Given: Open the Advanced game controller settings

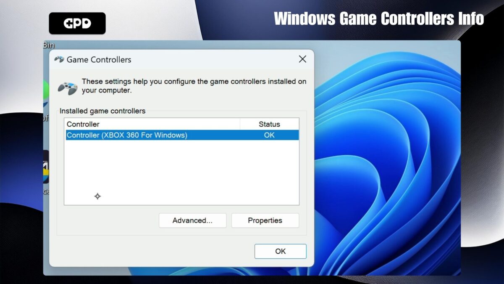Looking at the screenshot, I should pyautogui.click(x=192, y=220).
